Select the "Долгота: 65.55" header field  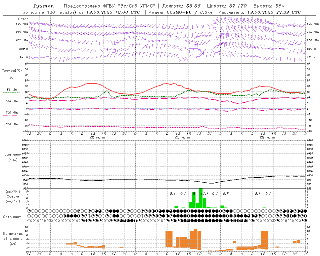(x=181, y=6)
